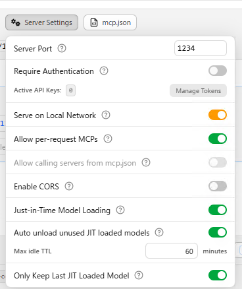Toggle Auto unload unused JIT loaded models
This screenshot has width=242, height=289.
coord(218,232)
